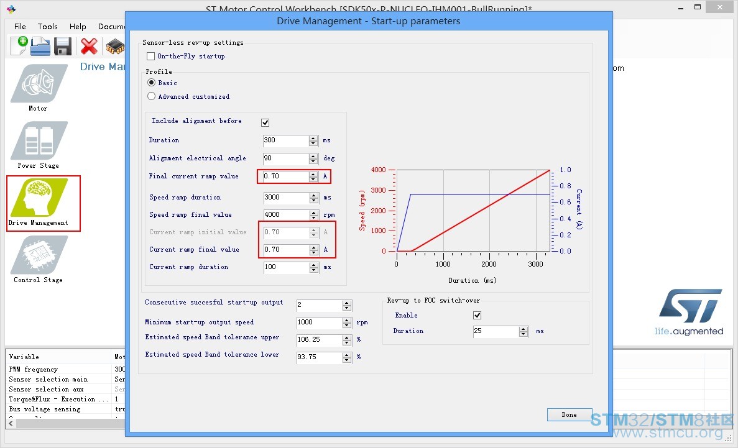
Task: Toggle Include alignment before checkbox
Action: coord(265,122)
